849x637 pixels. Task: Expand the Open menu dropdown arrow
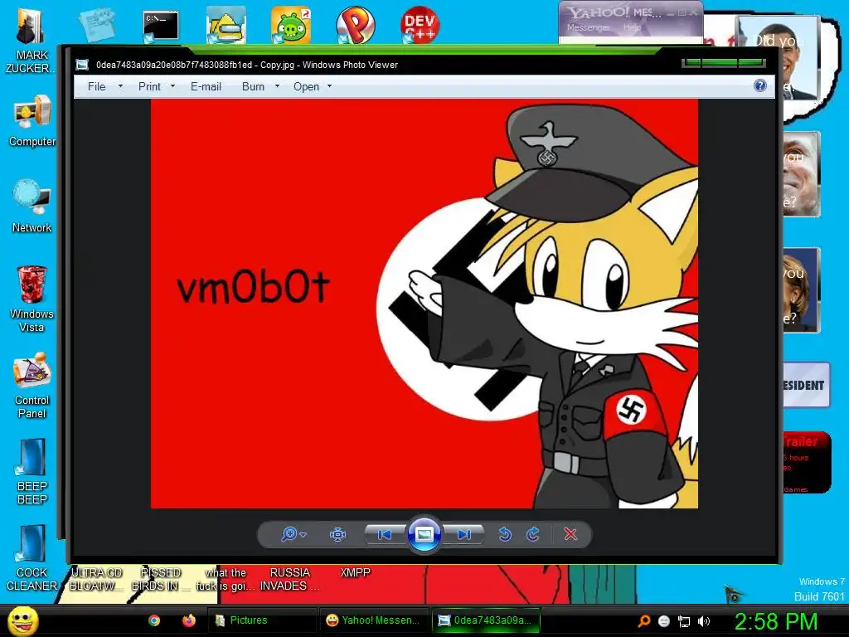click(x=329, y=86)
